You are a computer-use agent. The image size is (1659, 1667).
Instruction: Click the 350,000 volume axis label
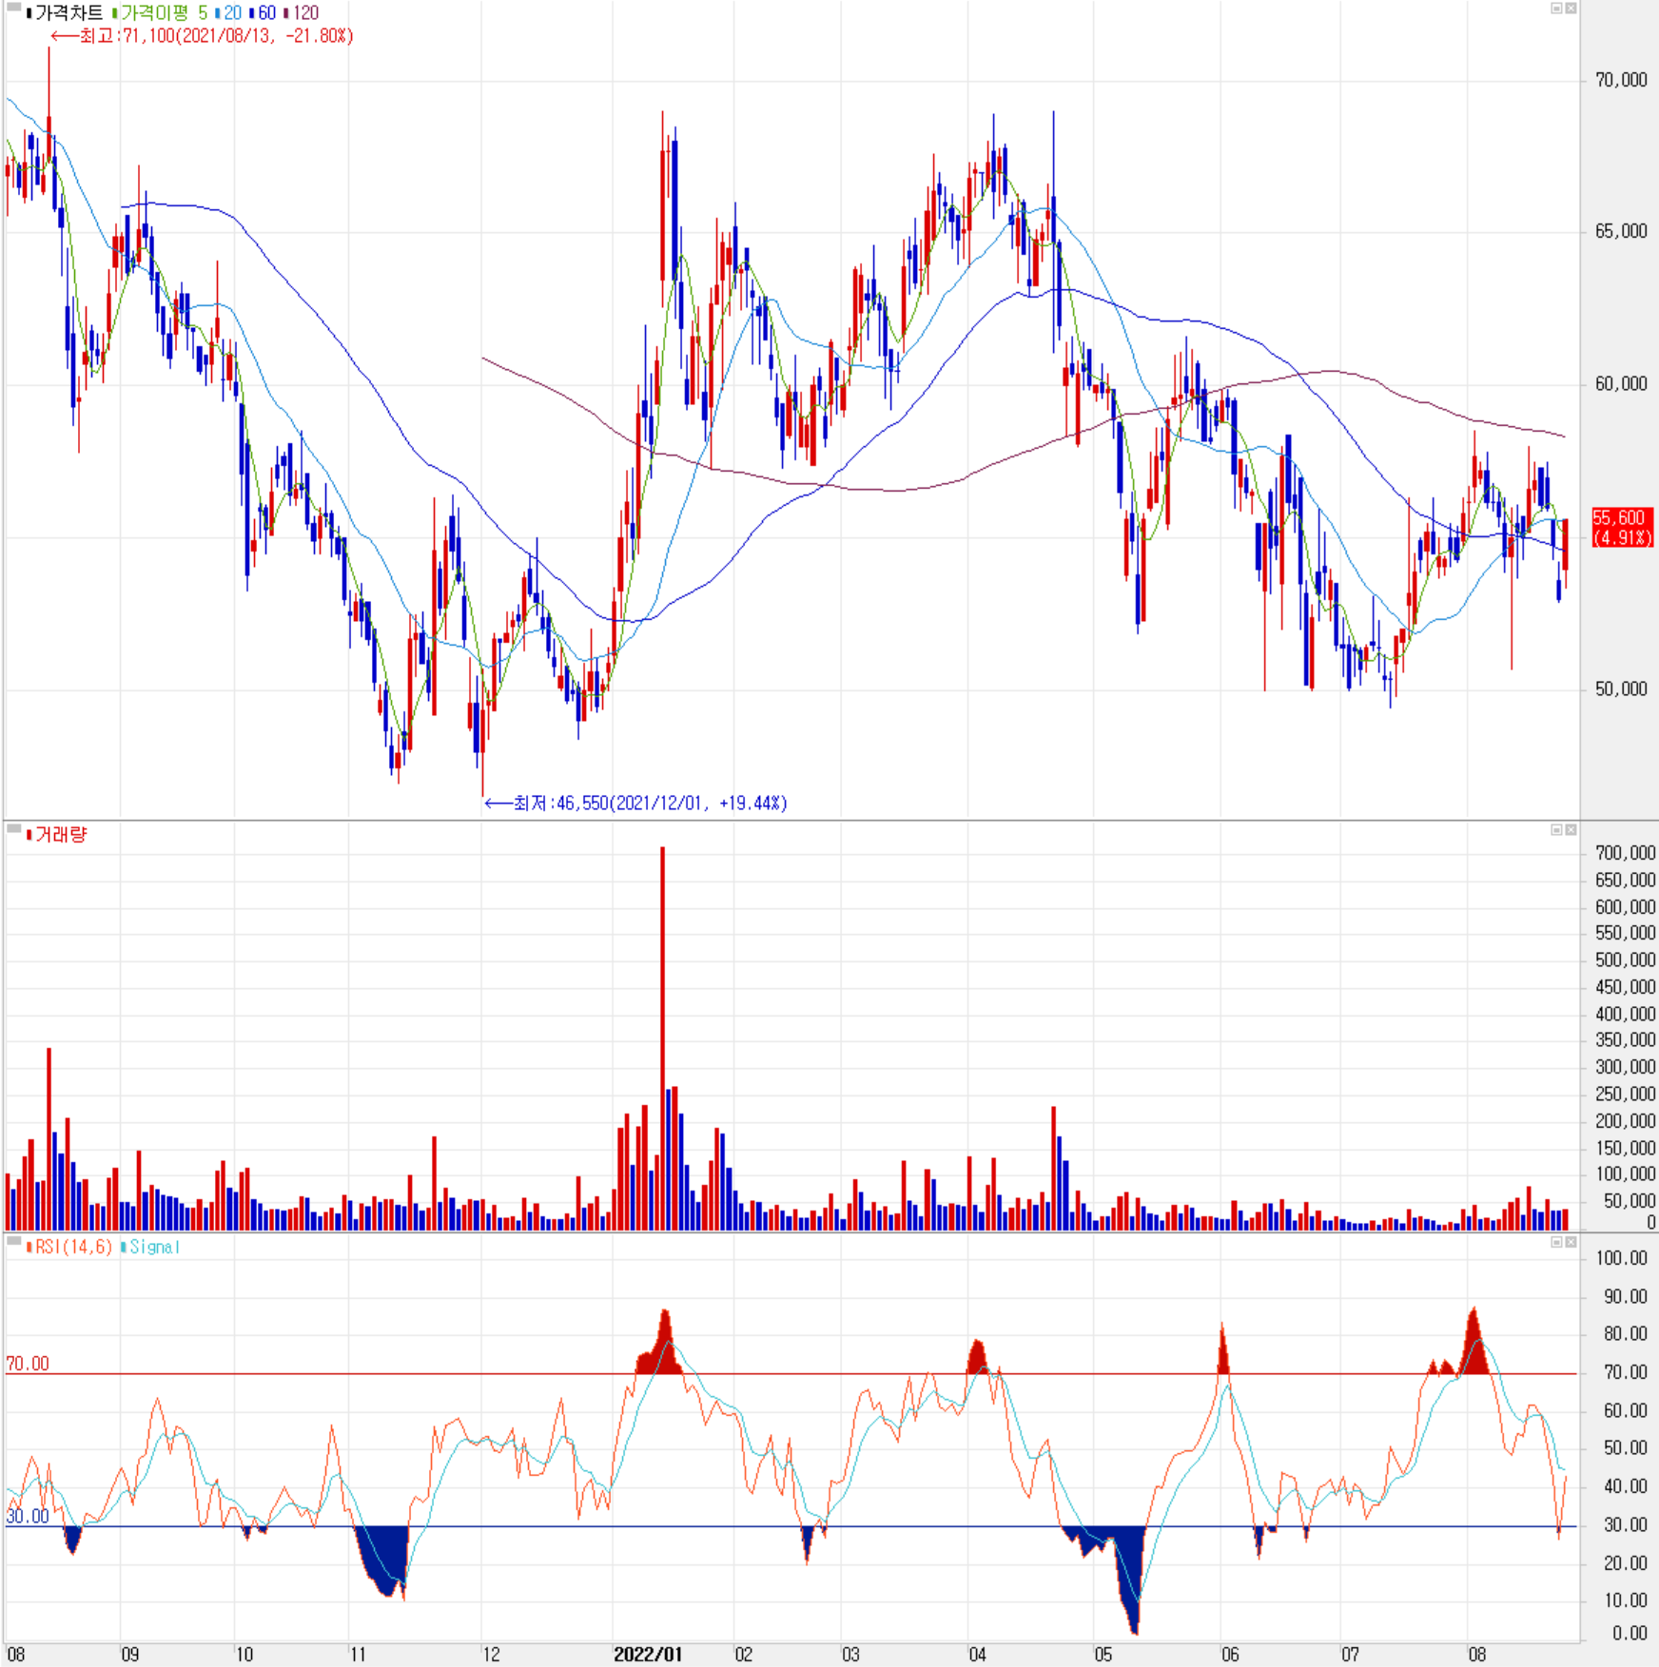(1625, 1040)
